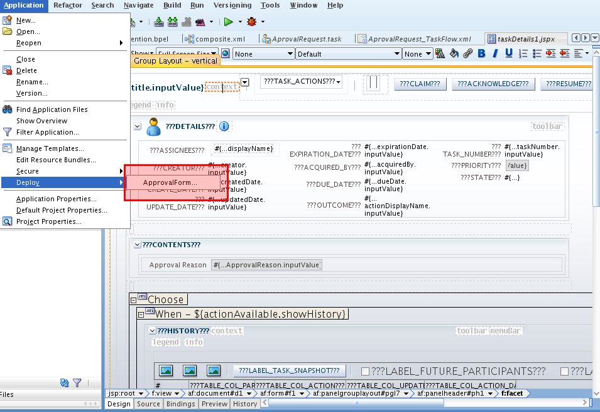The height and width of the screenshot is (412, 600).
Task: Click the filter funnel icon in Files panel
Action: [77, 382]
